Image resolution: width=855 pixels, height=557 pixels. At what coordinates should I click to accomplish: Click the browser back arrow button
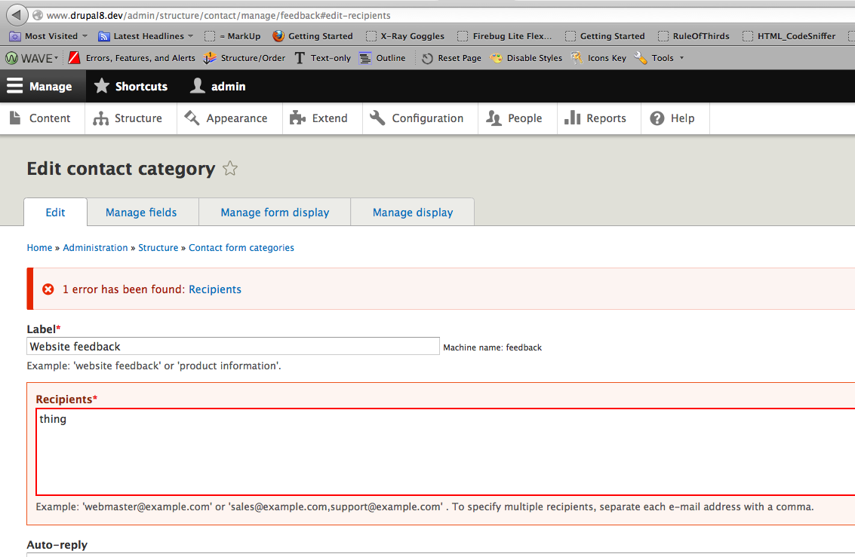[x=17, y=15]
